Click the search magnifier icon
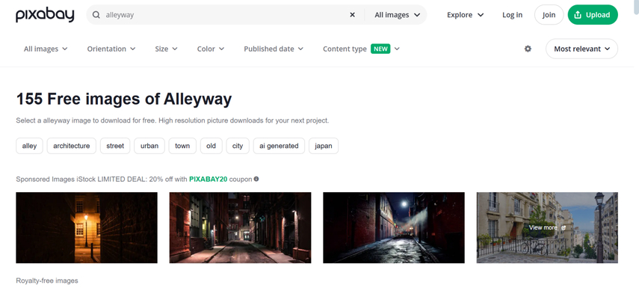Screen dimensions: 639x291 click(96, 15)
